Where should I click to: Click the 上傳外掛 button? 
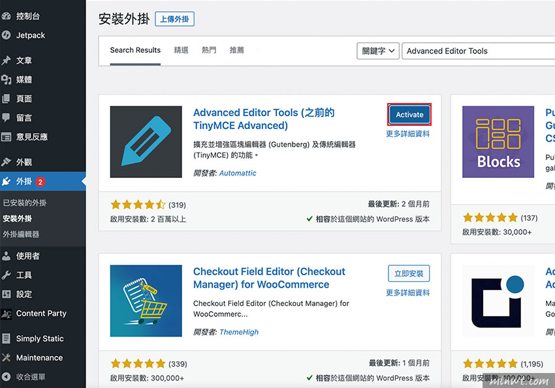[174, 19]
